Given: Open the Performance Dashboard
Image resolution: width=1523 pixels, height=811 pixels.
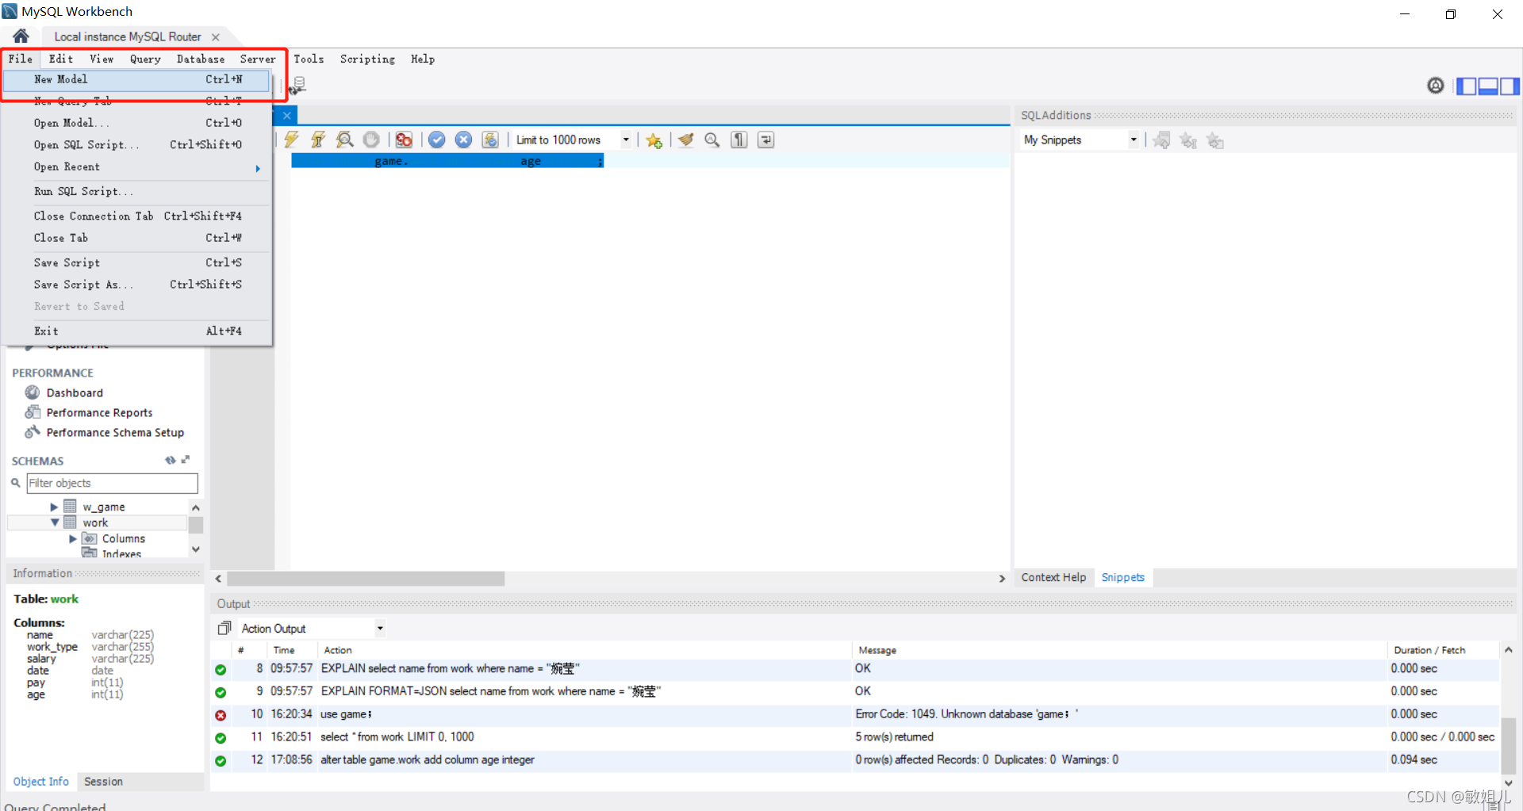Looking at the screenshot, I should [74, 392].
